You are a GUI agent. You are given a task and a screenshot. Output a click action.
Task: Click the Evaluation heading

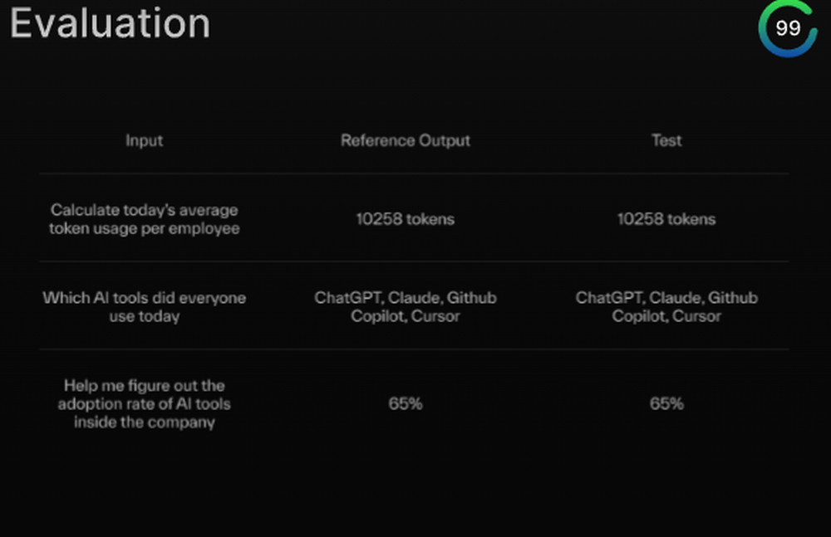click(x=110, y=23)
